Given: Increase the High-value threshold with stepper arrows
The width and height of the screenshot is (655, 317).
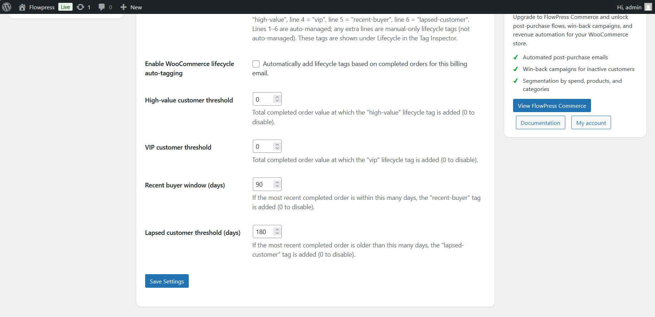Looking at the screenshot, I should [x=277, y=97].
